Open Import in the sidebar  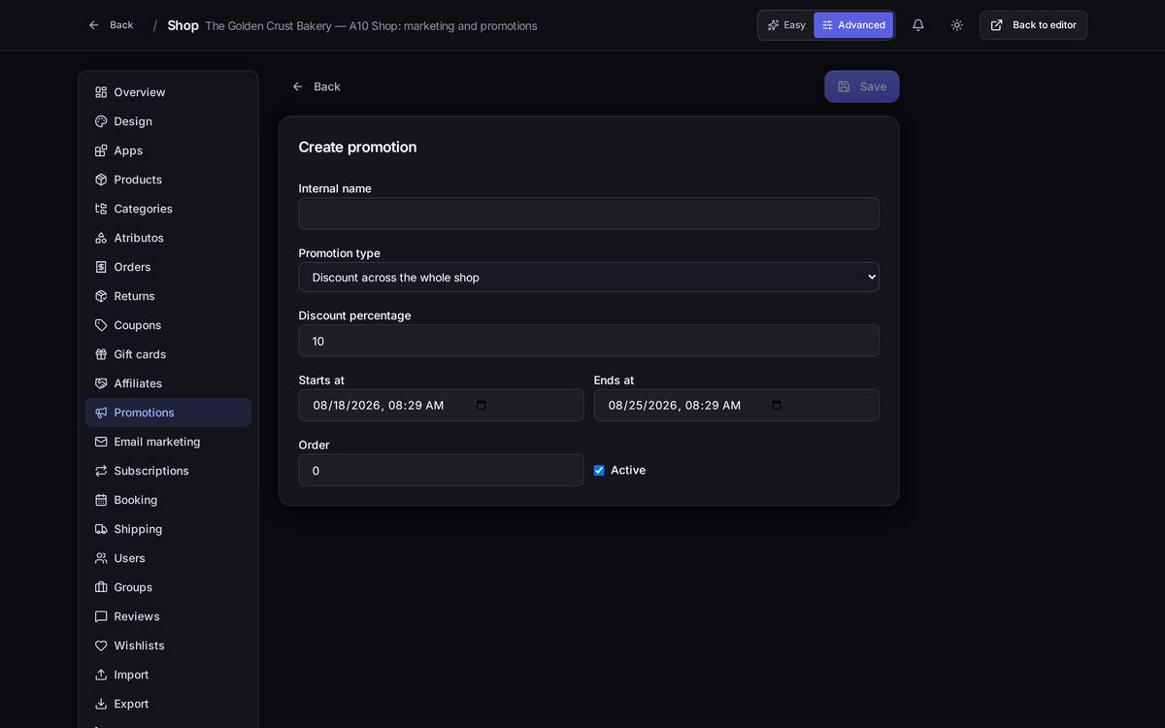[168, 675]
